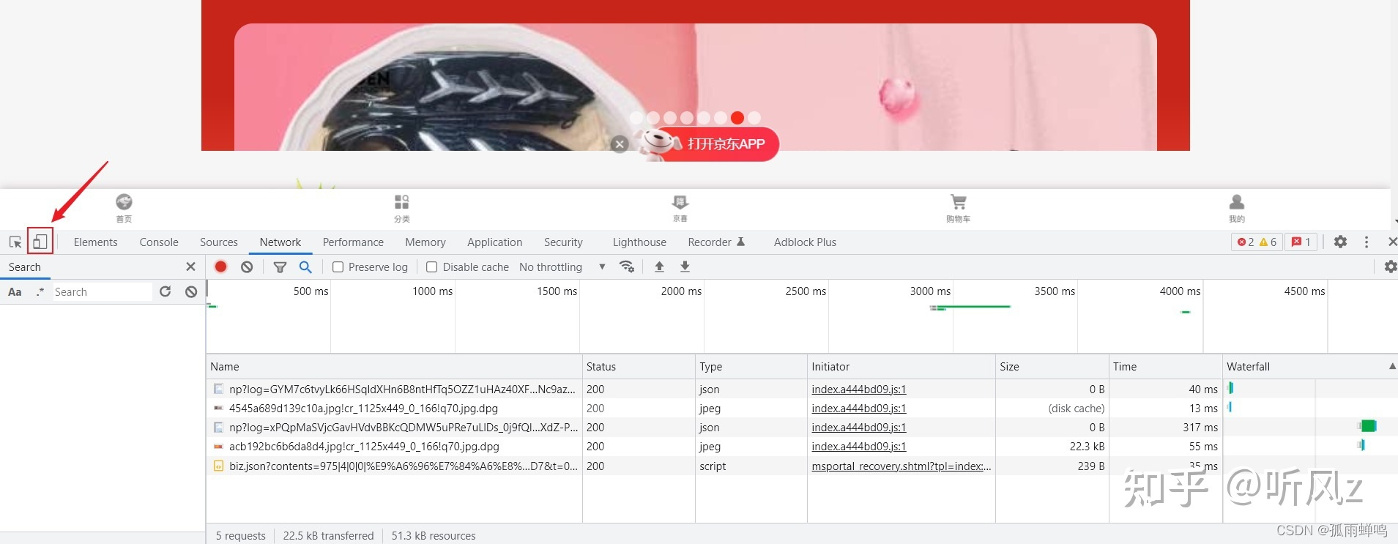Dismiss the open-app banner with X
The image size is (1398, 544).
tap(620, 144)
